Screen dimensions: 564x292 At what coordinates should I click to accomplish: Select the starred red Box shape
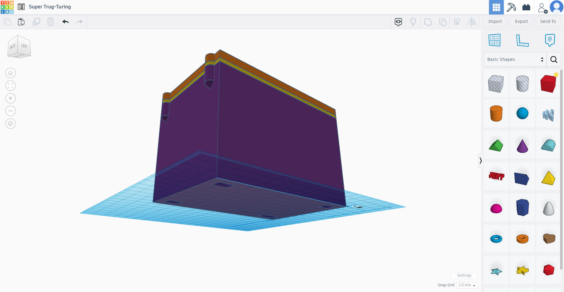point(548,84)
